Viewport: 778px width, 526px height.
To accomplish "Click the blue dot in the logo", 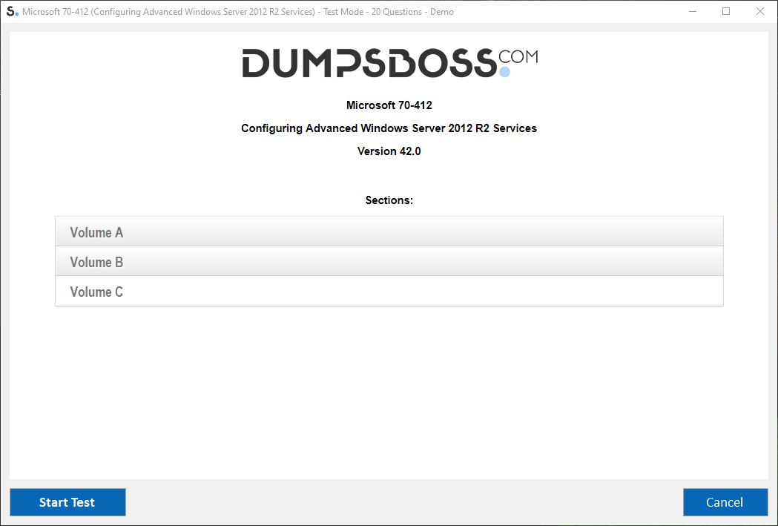I will 505,72.
